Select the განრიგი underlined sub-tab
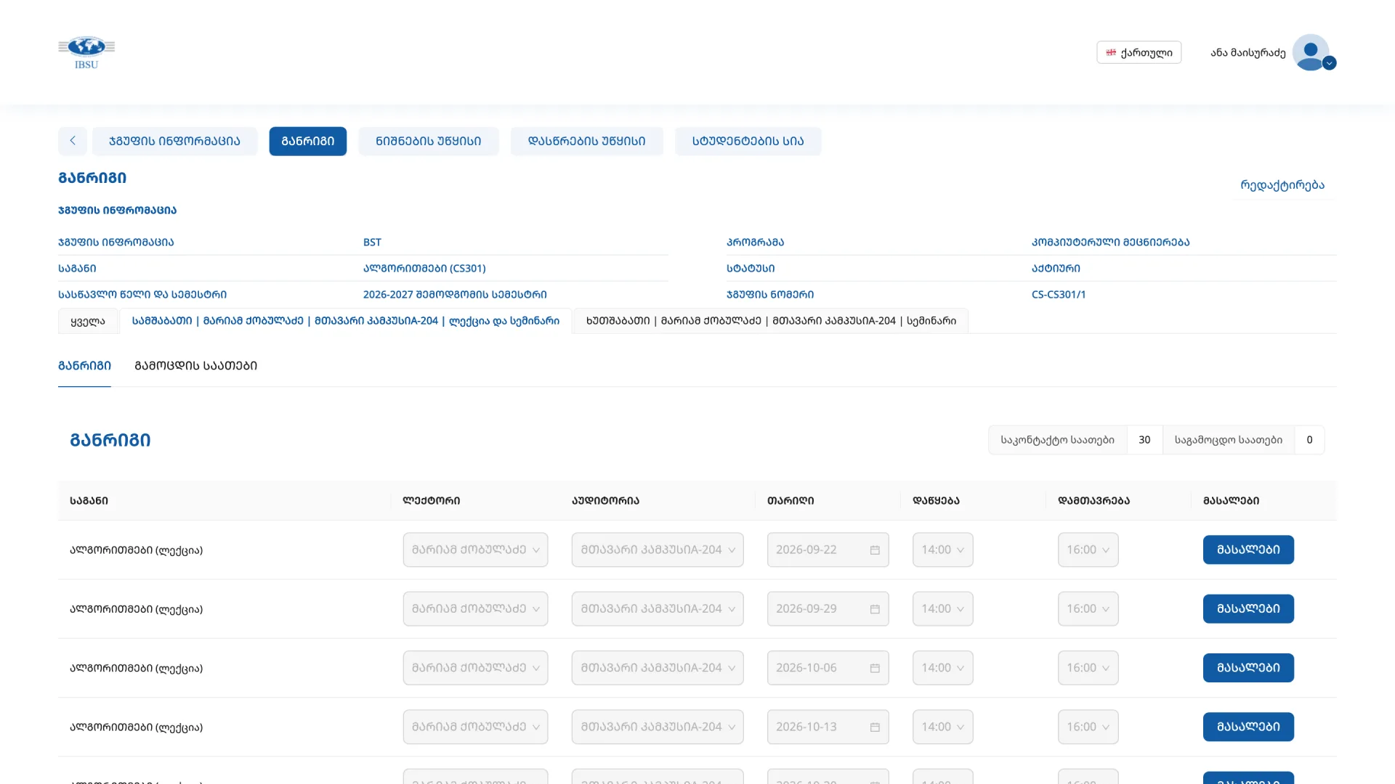Image resolution: width=1395 pixels, height=784 pixels. [x=84, y=365]
